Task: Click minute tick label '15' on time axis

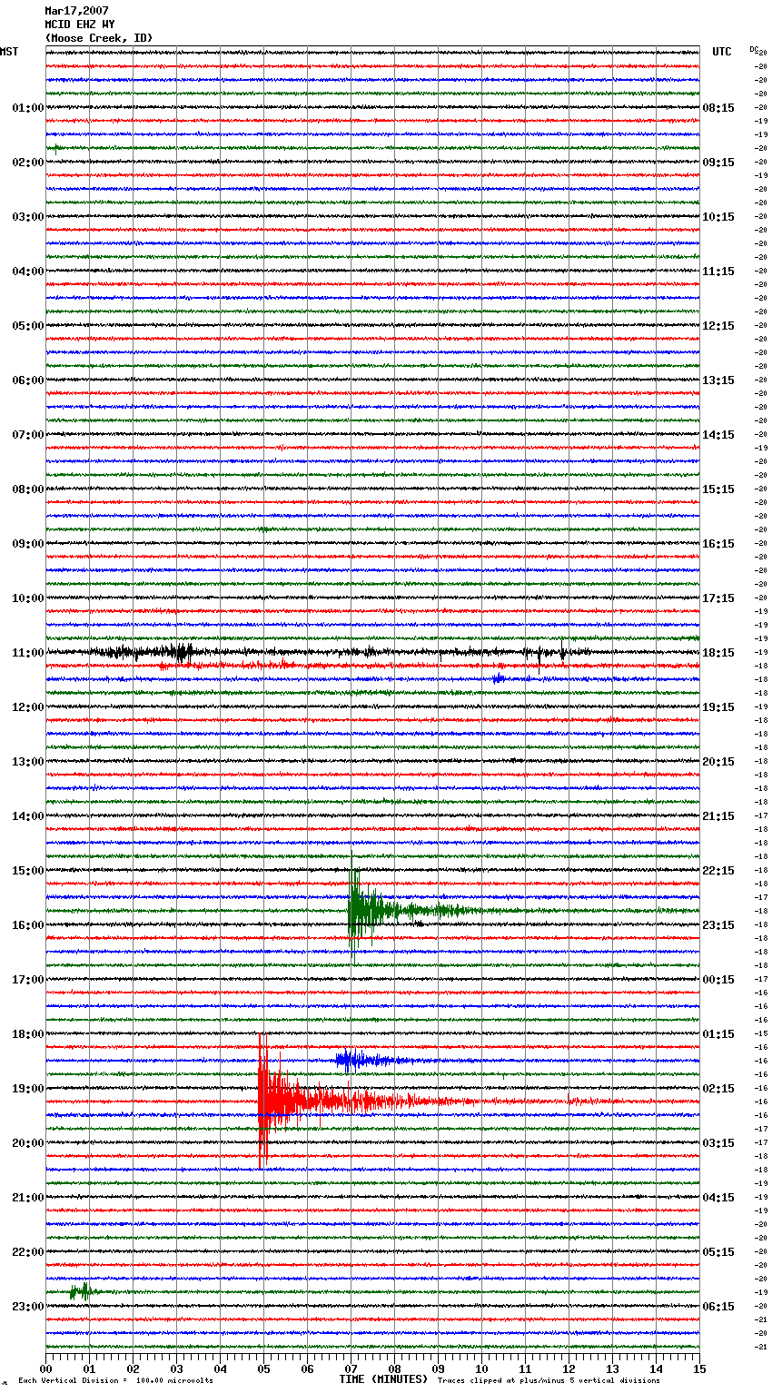Action: coord(699,1368)
